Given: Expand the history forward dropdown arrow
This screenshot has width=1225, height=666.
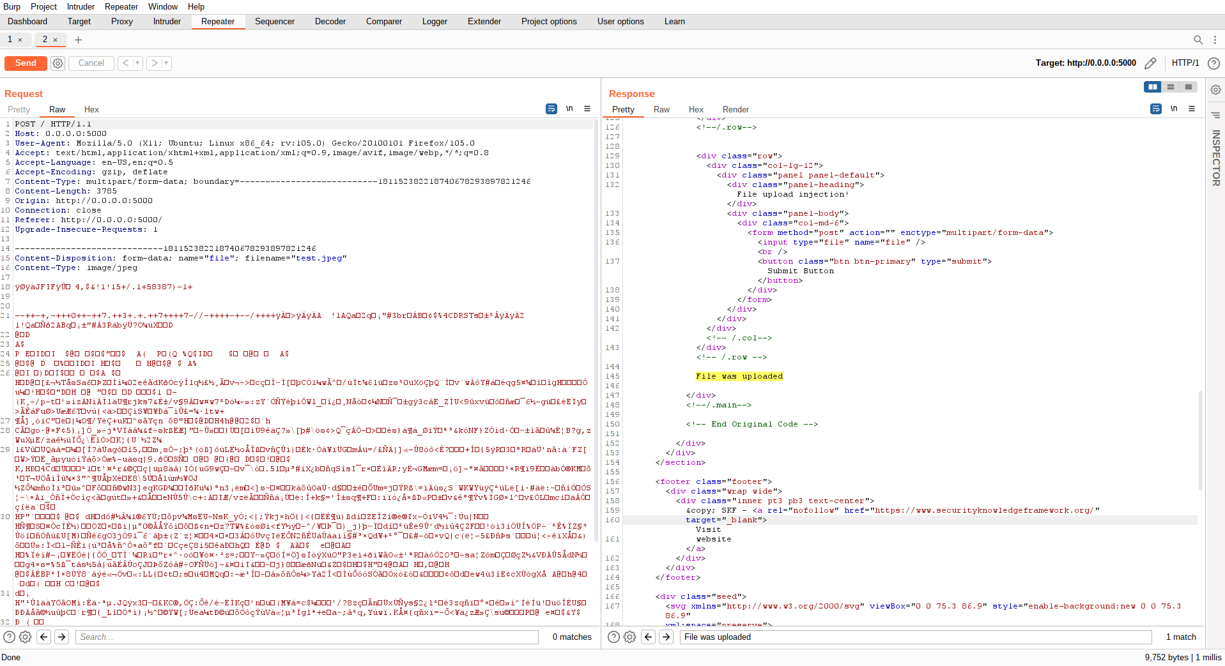Looking at the screenshot, I should pyautogui.click(x=166, y=63).
